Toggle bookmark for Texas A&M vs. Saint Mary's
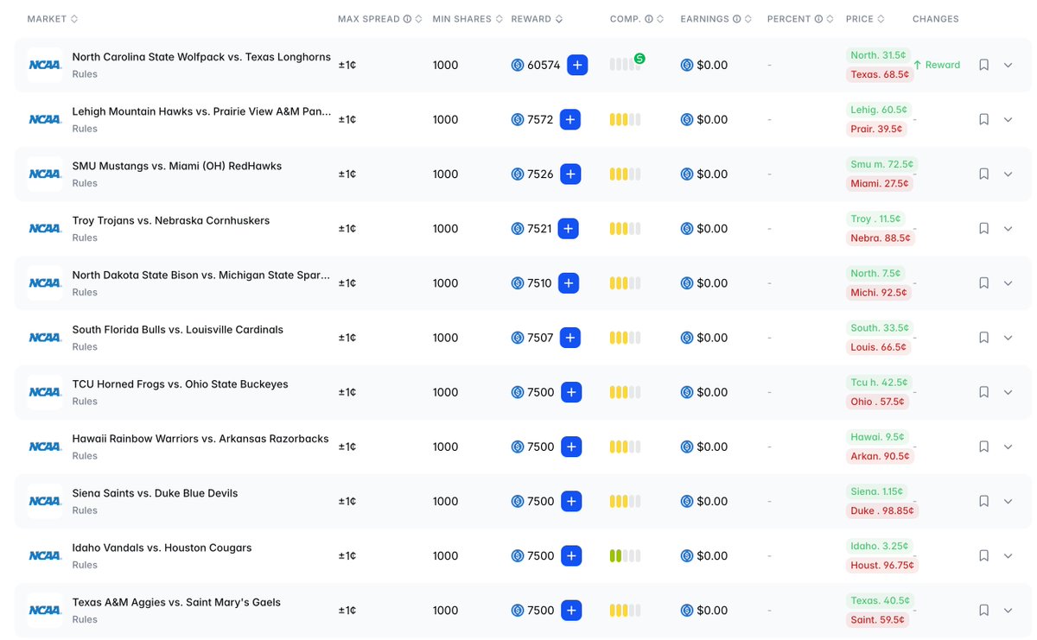Viewport: 1037px width, 640px height. pyautogui.click(x=983, y=611)
